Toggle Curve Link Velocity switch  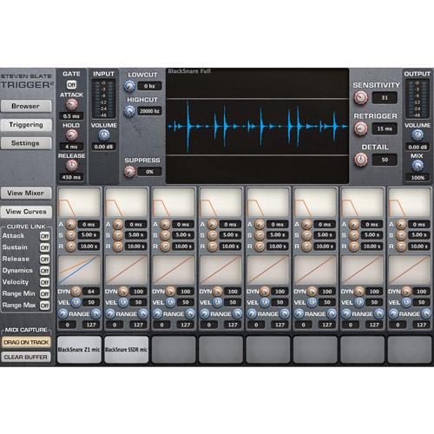[x=44, y=282]
